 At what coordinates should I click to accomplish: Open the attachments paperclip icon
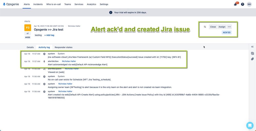tap(252, 59)
